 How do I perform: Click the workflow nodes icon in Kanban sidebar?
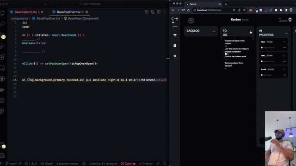point(175,35)
